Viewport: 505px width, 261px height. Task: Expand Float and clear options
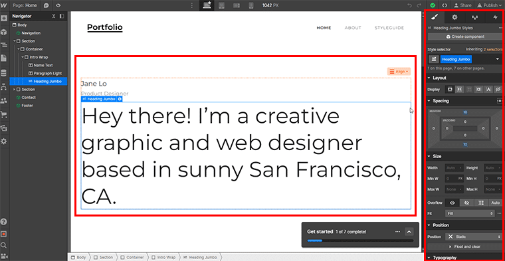tap(465, 246)
